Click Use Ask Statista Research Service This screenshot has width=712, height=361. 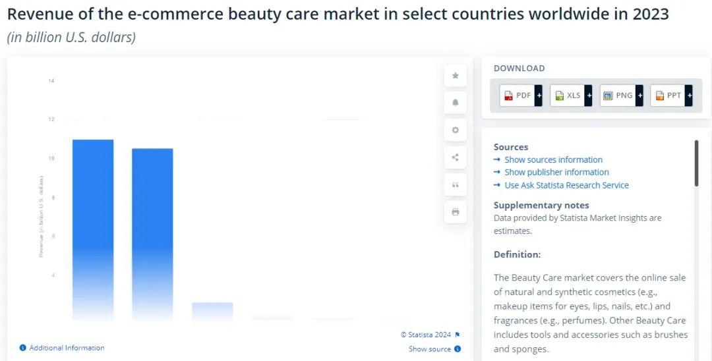click(566, 185)
